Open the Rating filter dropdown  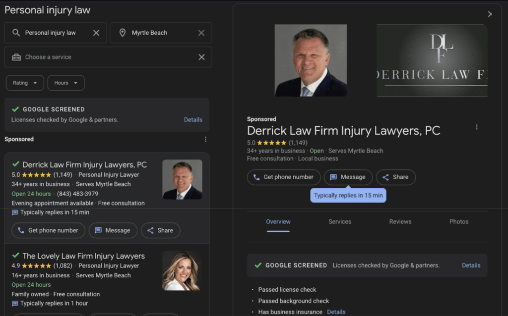coord(25,83)
